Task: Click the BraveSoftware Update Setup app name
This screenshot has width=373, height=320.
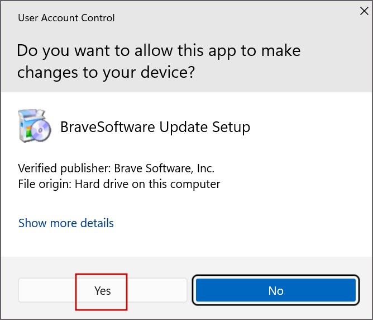Action: click(x=155, y=127)
